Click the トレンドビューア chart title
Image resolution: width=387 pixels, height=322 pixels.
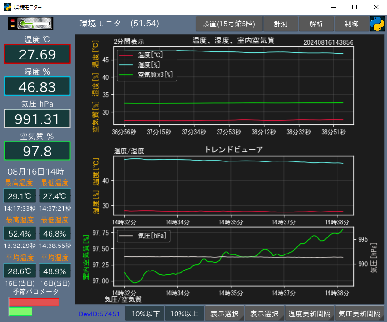click(234, 149)
